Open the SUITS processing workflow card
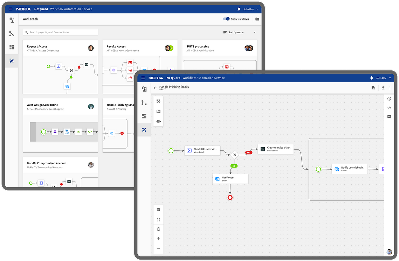Screen dimensions: 399x261 pos(220,55)
